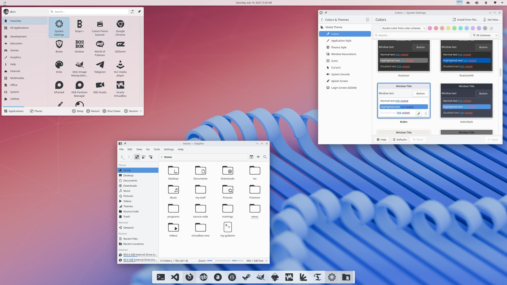Expand the breadcrumb chevron before Home in Dolphin
The width and height of the screenshot is (507, 285).
(x=162, y=157)
